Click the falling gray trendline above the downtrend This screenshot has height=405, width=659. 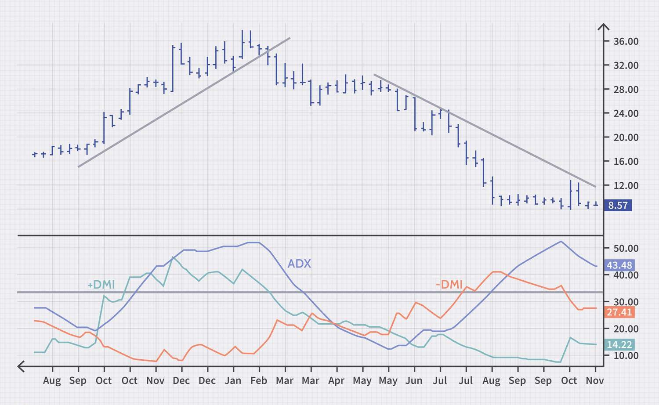tap(485, 130)
